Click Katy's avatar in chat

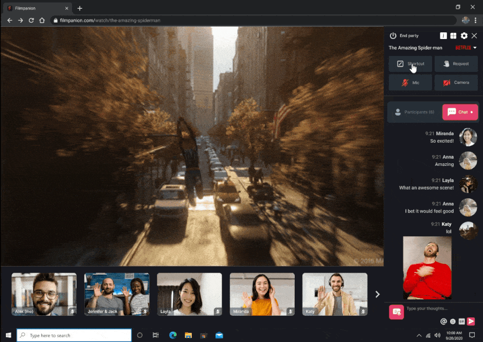468,231
